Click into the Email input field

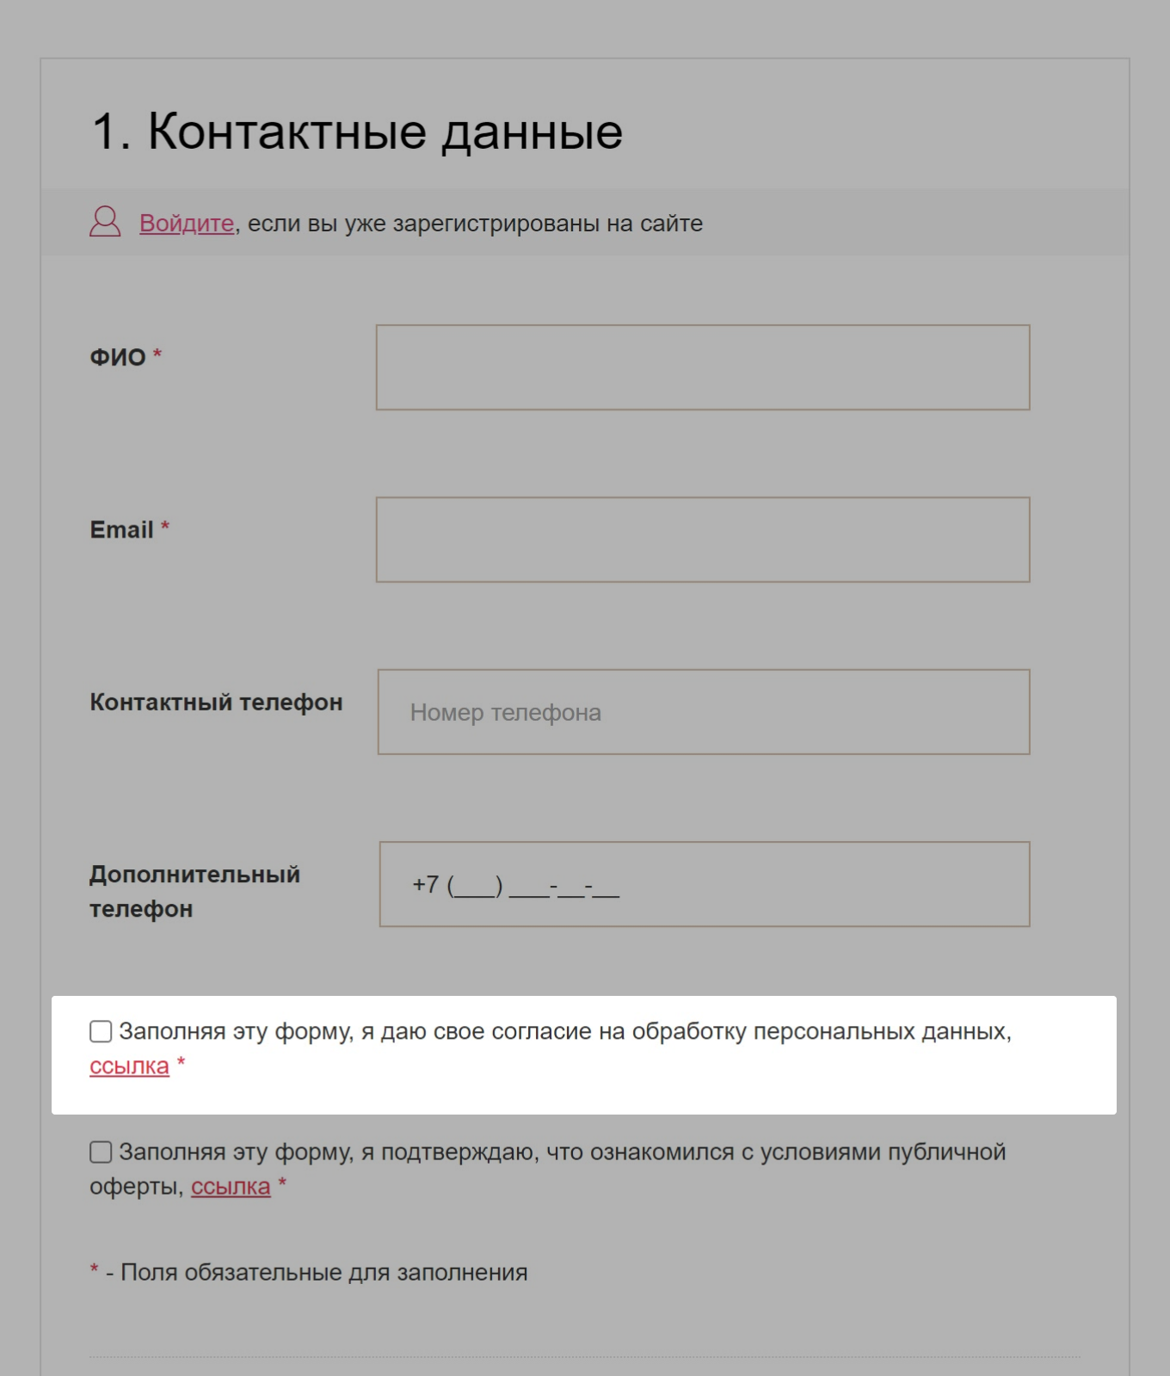click(x=702, y=539)
